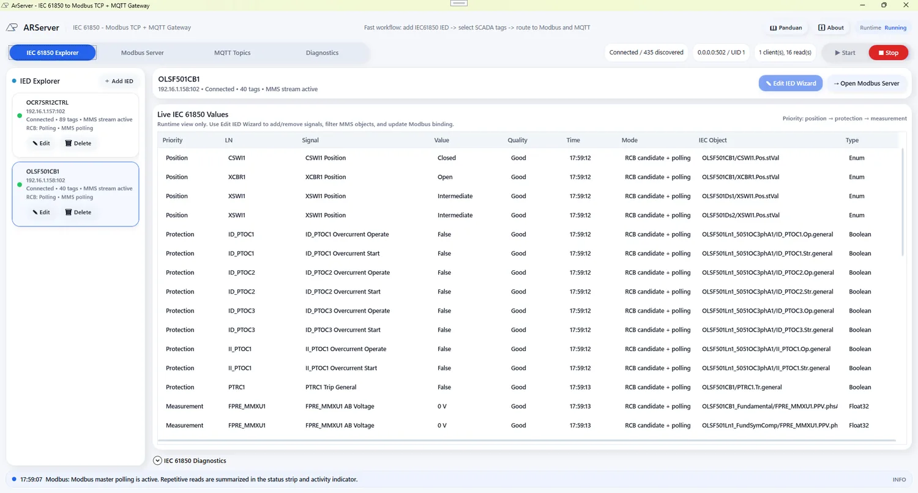918x493 pixels.
Task: Open Modbus Server from IED header
Action: pyautogui.click(x=866, y=83)
